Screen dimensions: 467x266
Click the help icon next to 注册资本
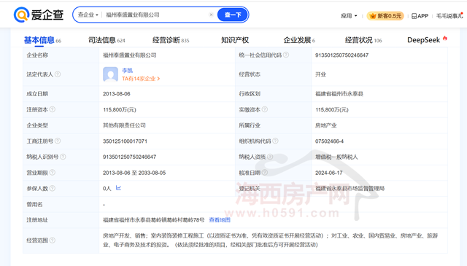tap(53, 109)
